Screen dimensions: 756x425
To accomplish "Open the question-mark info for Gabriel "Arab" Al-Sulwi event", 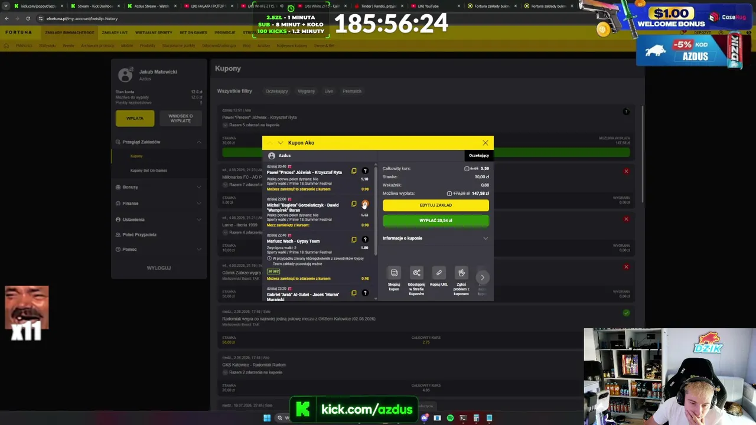I will pyautogui.click(x=365, y=293).
